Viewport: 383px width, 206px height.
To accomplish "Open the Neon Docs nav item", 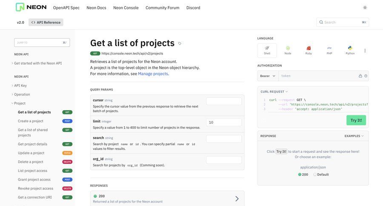I will pyautogui.click(x=96, y=8).
